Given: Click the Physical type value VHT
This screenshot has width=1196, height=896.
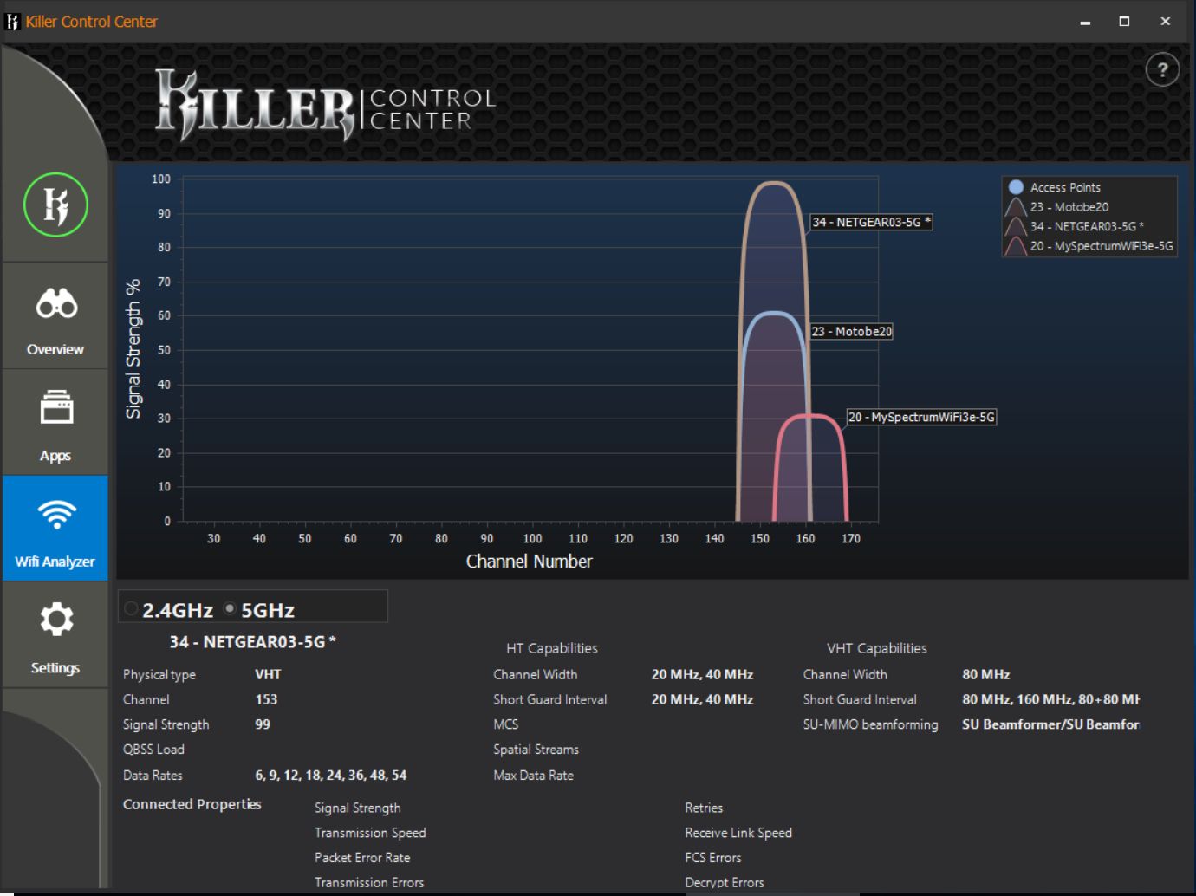Looking at the screenshot, I should (x=268, y=674).
